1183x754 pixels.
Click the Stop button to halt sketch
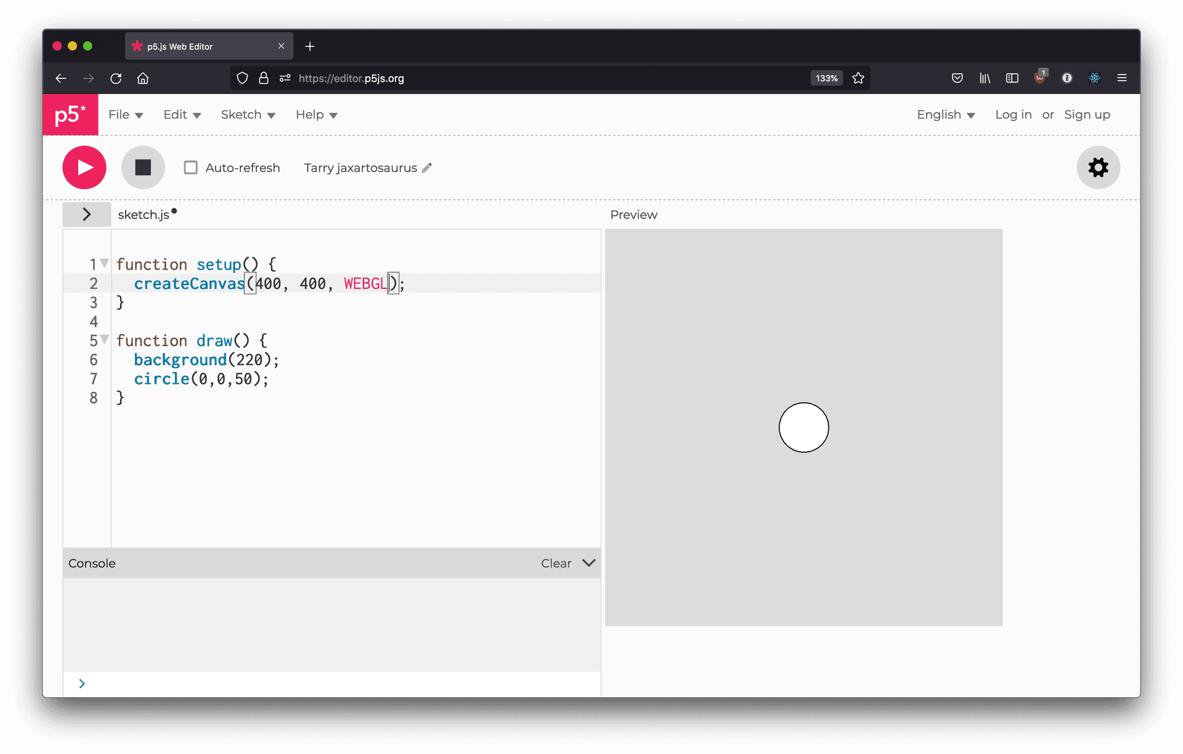[143, 167]
